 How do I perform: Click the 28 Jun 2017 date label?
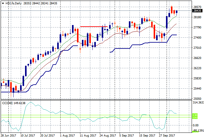tap(8, 136)
